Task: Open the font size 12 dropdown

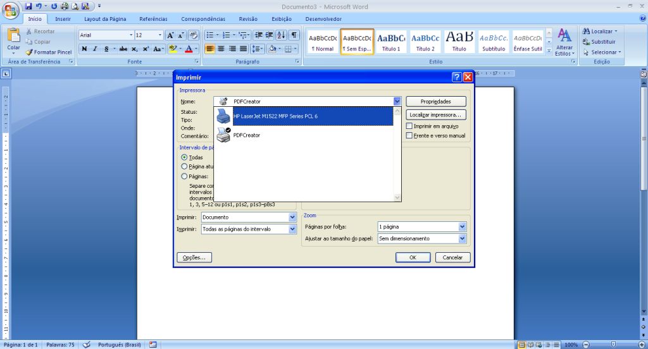Action: click(x=160, y=35)
